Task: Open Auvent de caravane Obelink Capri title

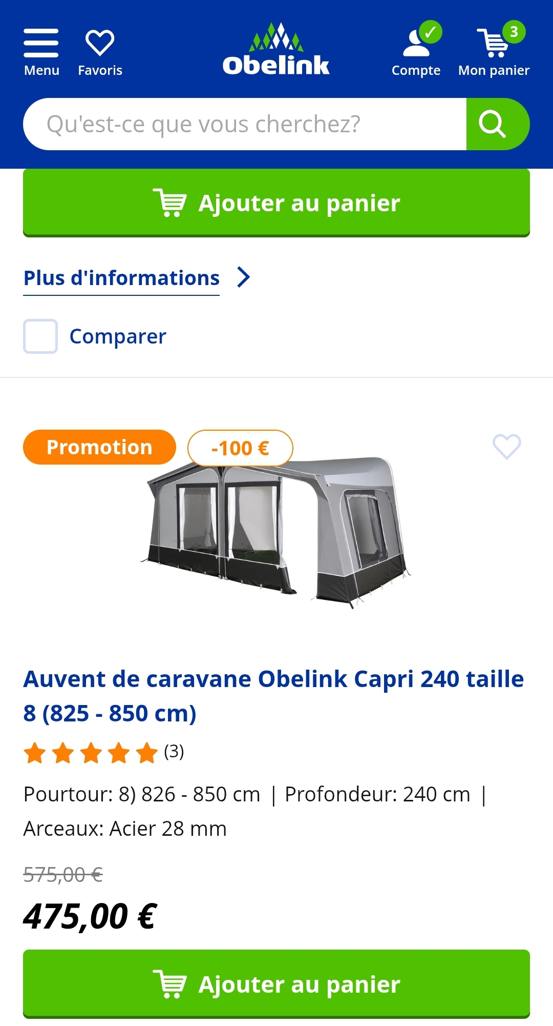Action: [273, 696]
